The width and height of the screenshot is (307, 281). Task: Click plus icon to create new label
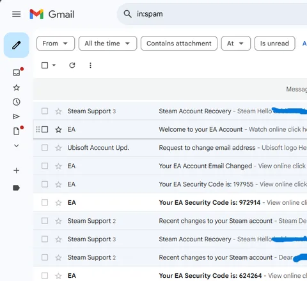(17, 170)
